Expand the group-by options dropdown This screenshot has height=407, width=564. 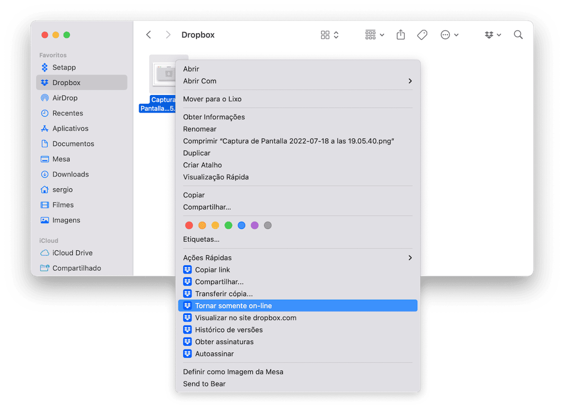coord(375,35)
